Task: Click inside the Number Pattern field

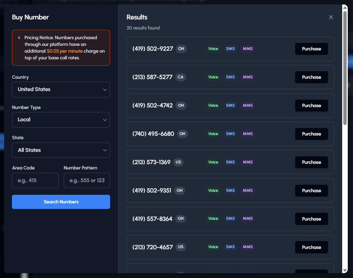Action: click(87, 180)
